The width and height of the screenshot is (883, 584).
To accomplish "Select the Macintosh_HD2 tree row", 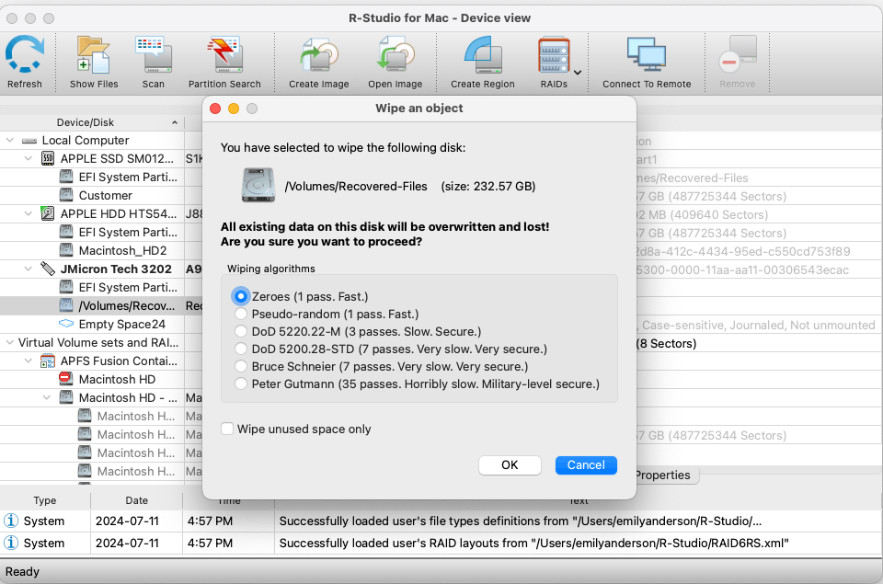I will pyautogui.click(x=92, y=250).
